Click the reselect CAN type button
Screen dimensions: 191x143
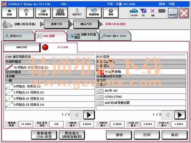44,135
